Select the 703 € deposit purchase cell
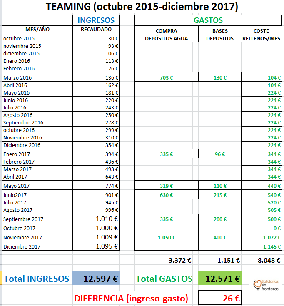This screenshot has width=284, height=306. click(x=166, y=77)
